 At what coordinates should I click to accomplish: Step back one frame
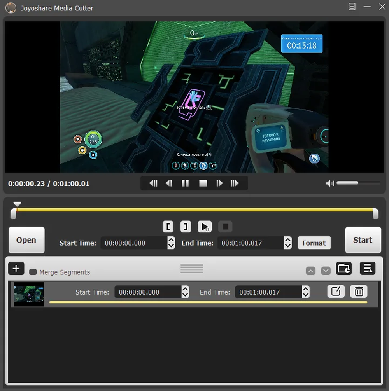click(x=169, y=183)
